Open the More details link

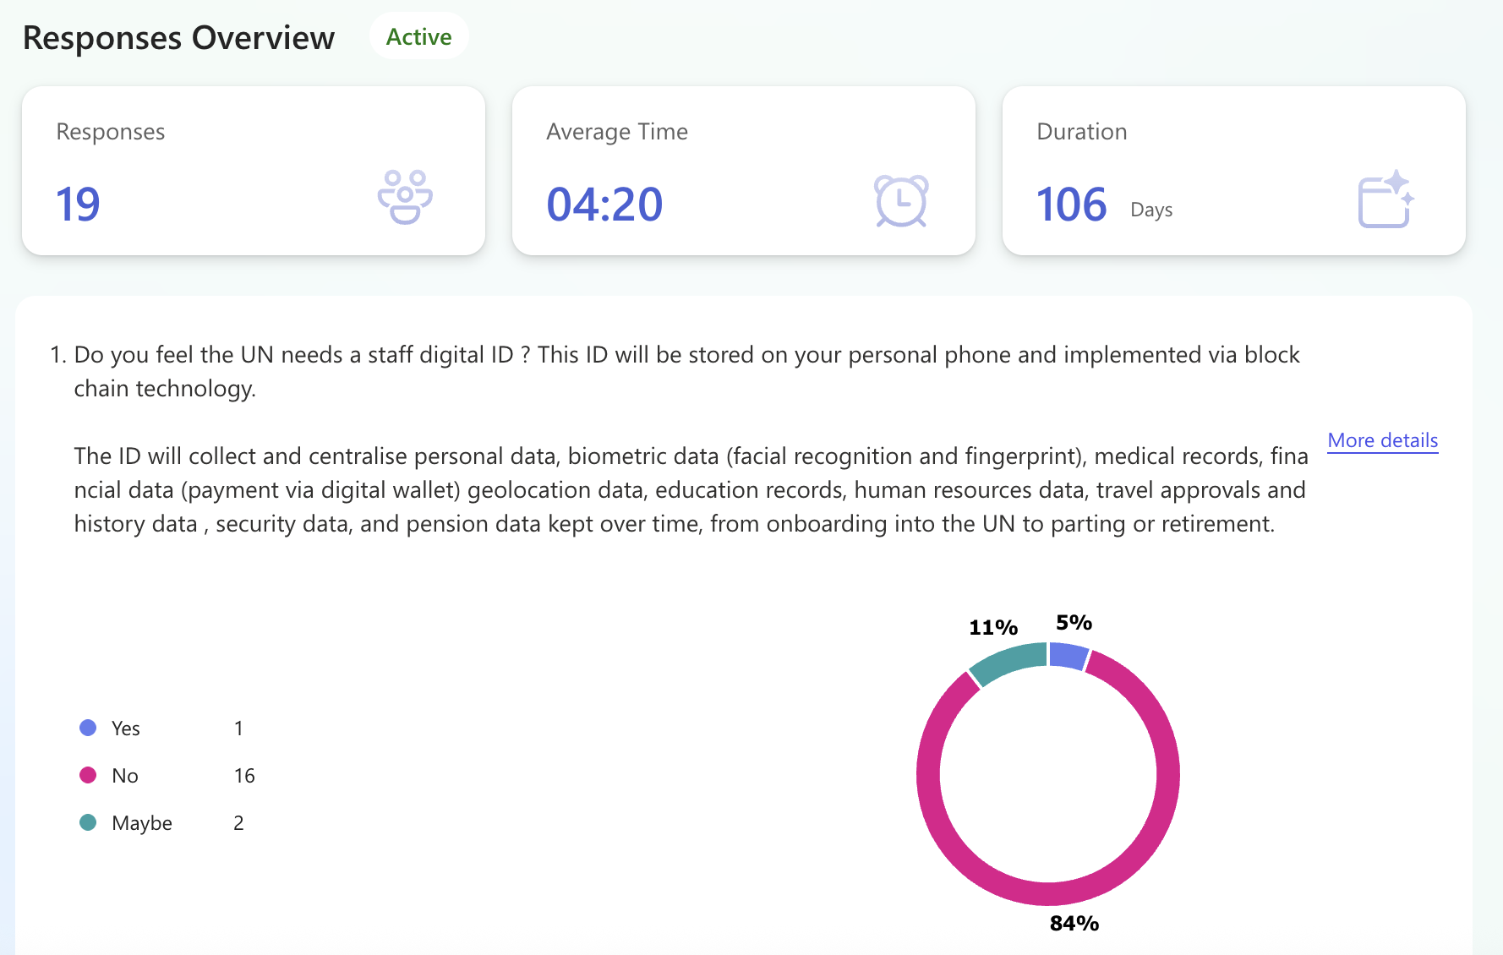click(x=1382, y=440)
